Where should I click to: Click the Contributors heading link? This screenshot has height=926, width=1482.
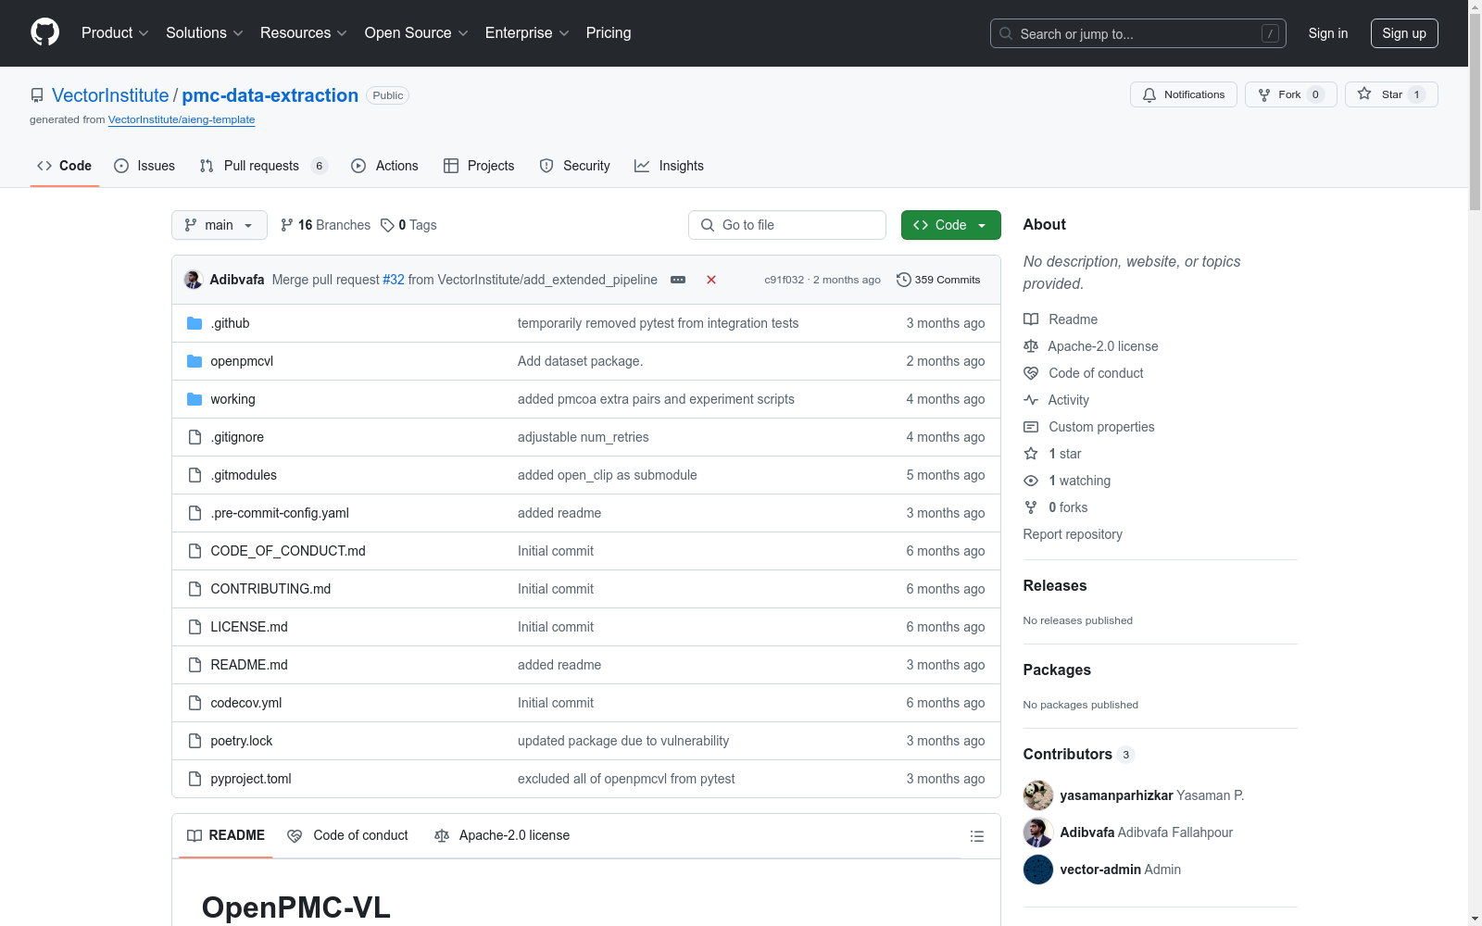coord(1078,754)
